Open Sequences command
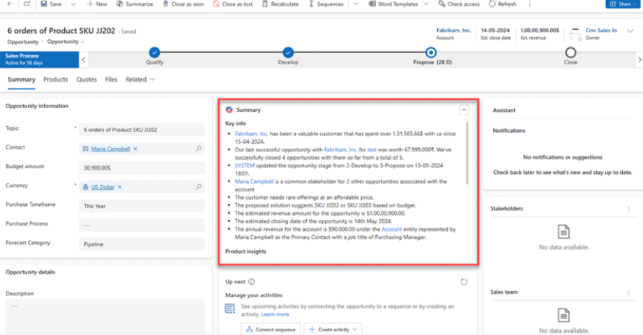Screen dimensions: 643x335 326,3
